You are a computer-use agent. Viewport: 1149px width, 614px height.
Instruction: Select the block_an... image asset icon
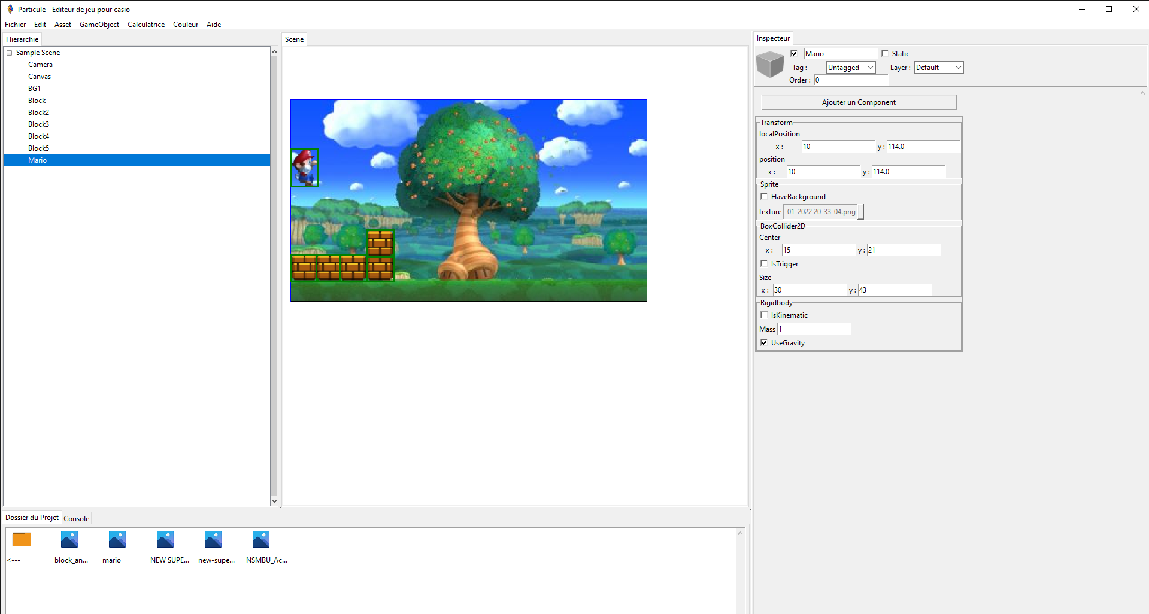click(69, 539)
